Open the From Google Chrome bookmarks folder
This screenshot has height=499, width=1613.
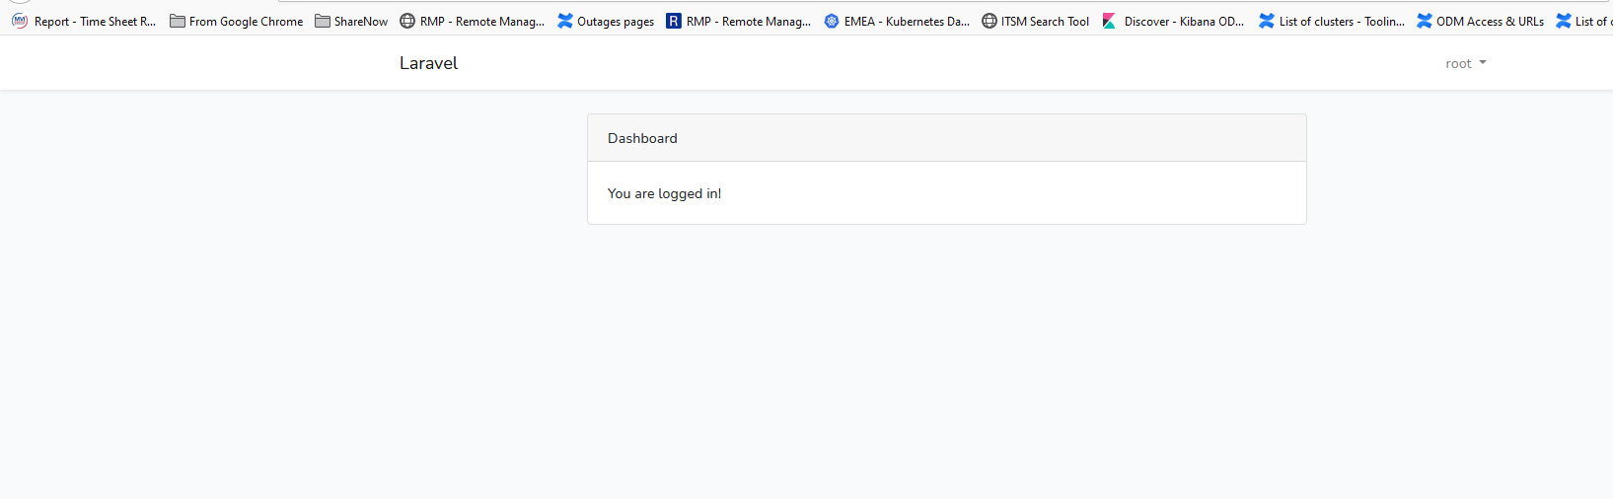pos(236,21)
